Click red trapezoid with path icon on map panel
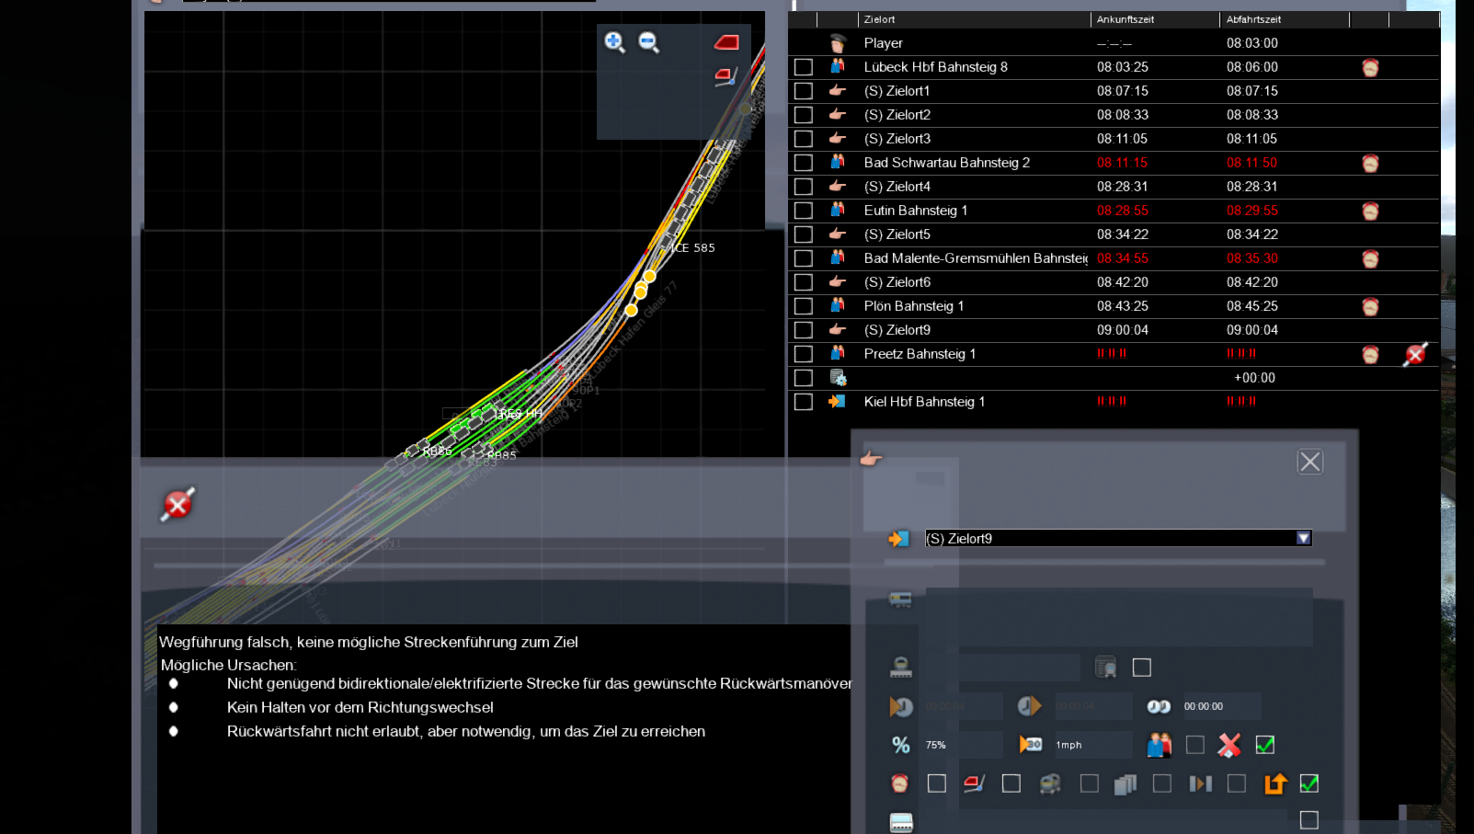Screen dimensions: 1474x834 pos(726,76)
